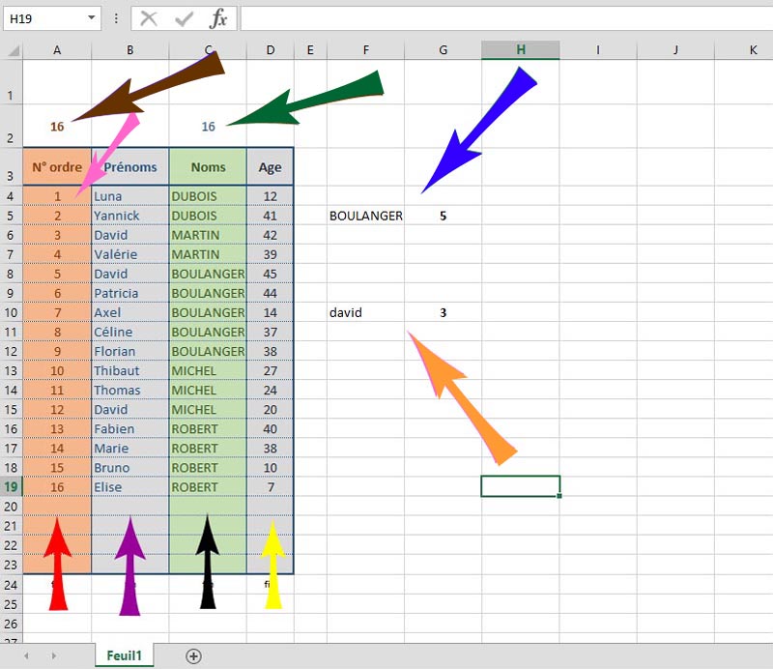Click ROBERT in Elise's row
The width and height of the screenshot is (773, 669).
pos(208,487)
